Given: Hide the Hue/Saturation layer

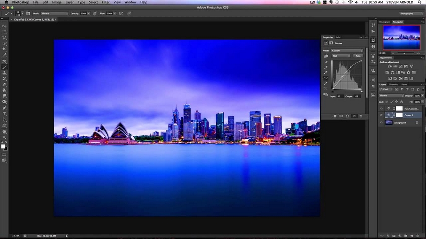Looking at the screenshot, I should (x=381, y=108).
